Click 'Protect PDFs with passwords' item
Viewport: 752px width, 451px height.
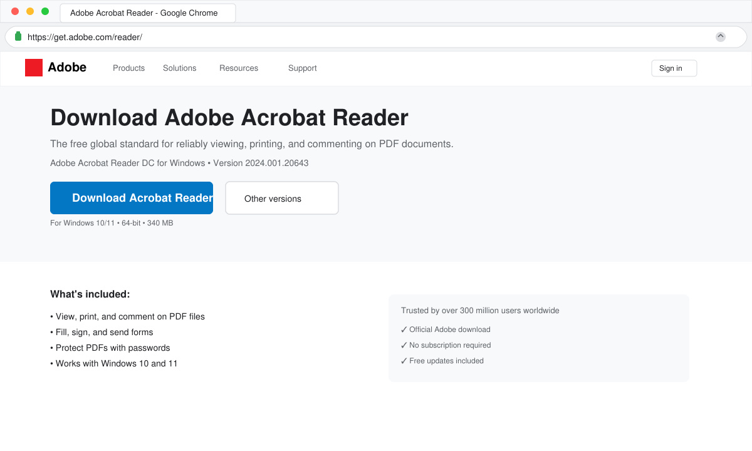(x=110, y=348)
